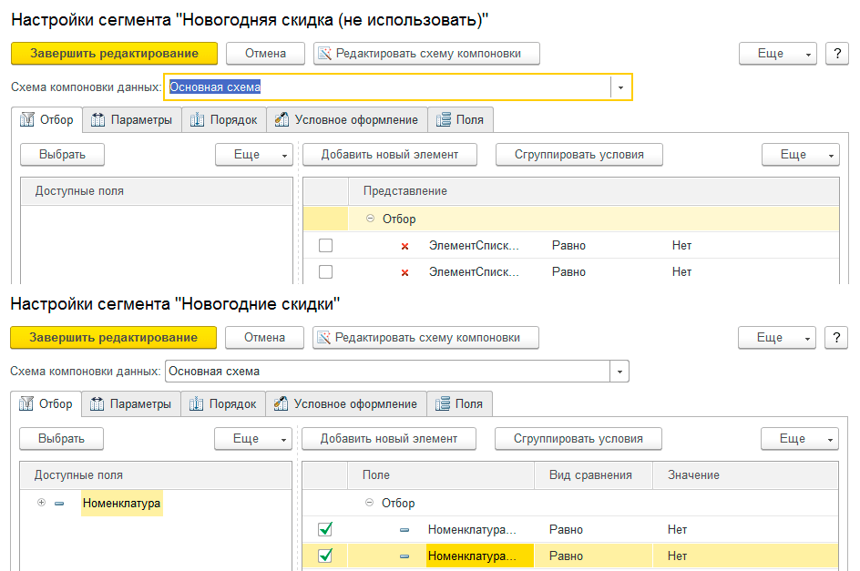Click the blue field icon of highlighted Номенклатура row

[x=404, y=556]
